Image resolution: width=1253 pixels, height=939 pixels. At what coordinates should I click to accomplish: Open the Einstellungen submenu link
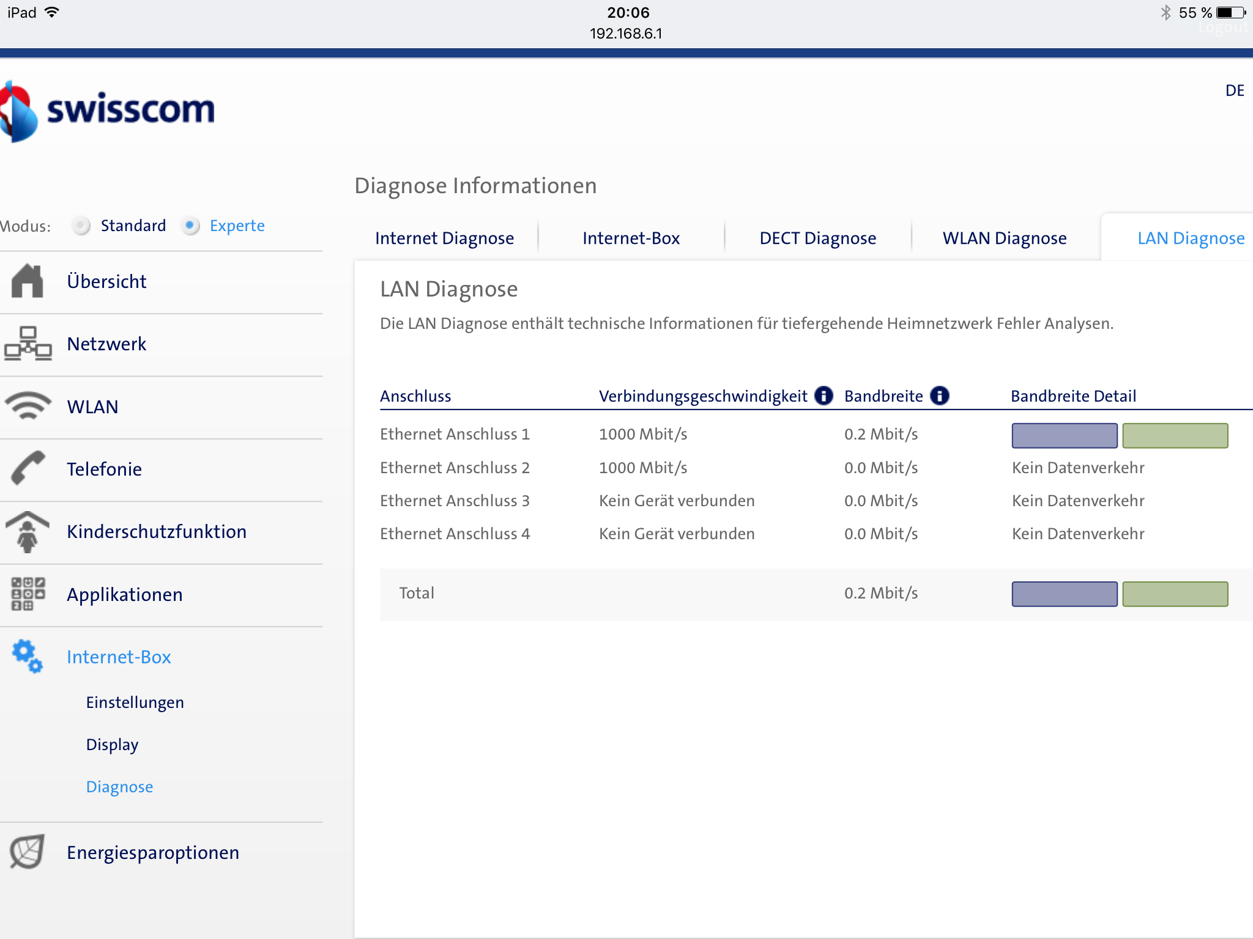(x=135, y=702)
